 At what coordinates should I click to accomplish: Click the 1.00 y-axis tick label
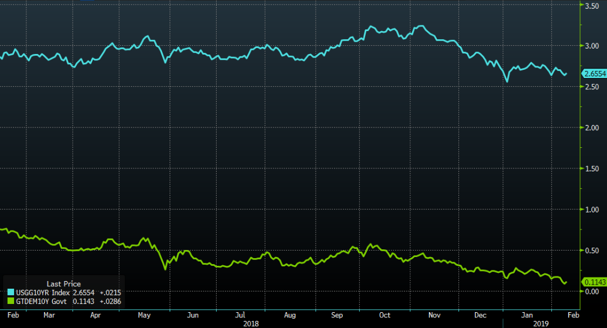point(592,209)
